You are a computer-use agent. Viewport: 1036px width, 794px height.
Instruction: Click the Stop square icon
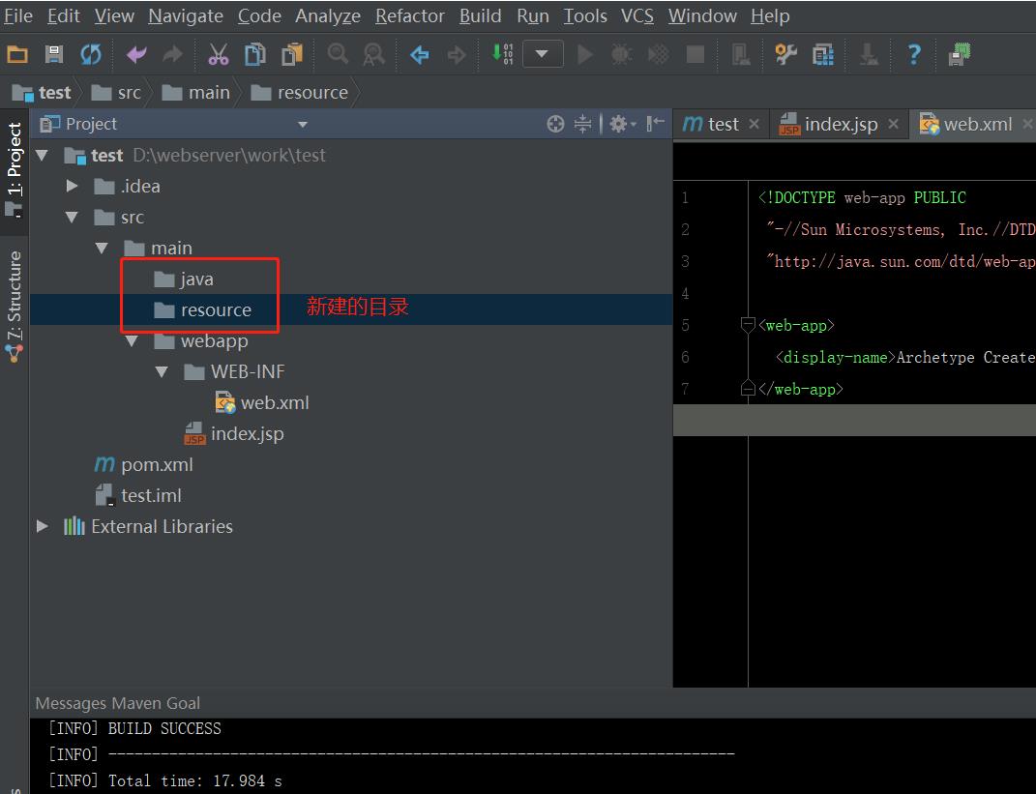[696, 54]
